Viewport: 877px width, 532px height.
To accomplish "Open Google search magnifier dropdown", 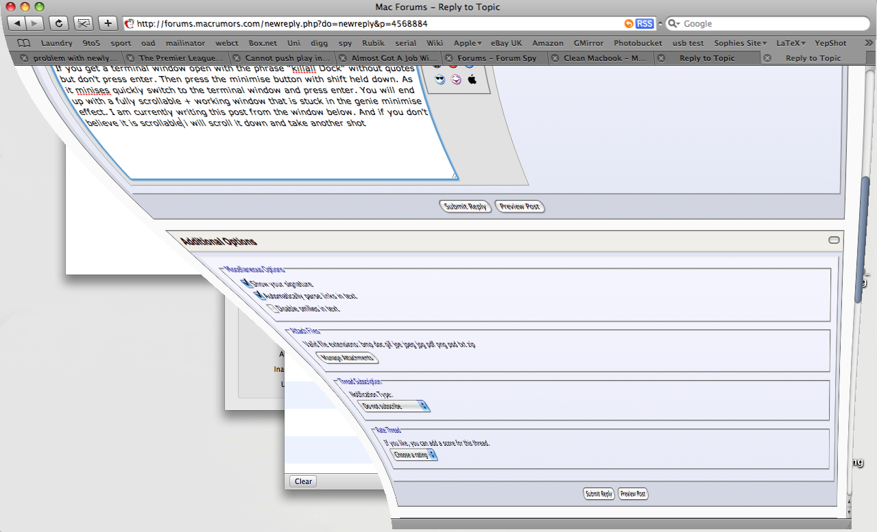I will coord(675,23).
